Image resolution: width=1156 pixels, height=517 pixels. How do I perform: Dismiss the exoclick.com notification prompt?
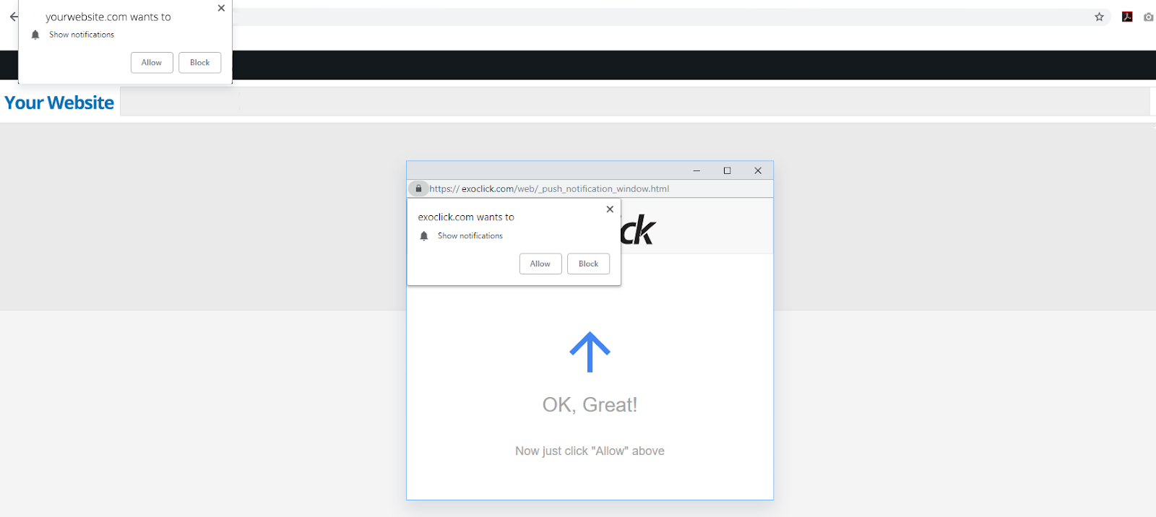(610, 209)
